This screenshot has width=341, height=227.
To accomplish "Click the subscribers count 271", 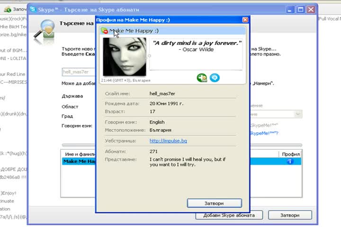I will 153,151.
